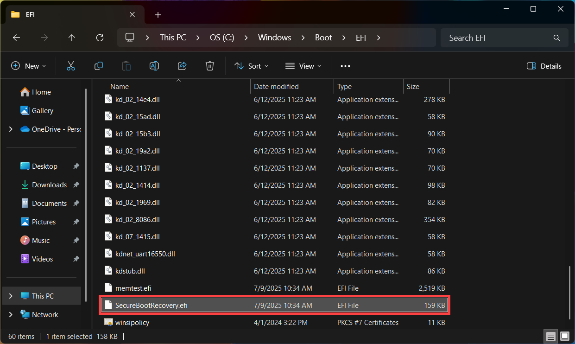Expand the OneDrive tree node
The height and width of the screenshot is (344, 575).
click(x=11, y=129)
